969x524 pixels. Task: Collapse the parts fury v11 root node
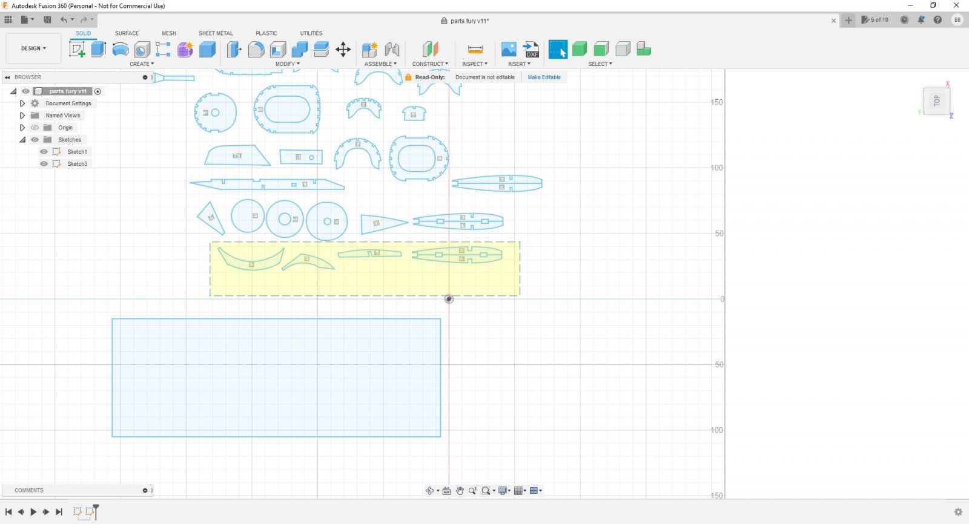(13, 91)
